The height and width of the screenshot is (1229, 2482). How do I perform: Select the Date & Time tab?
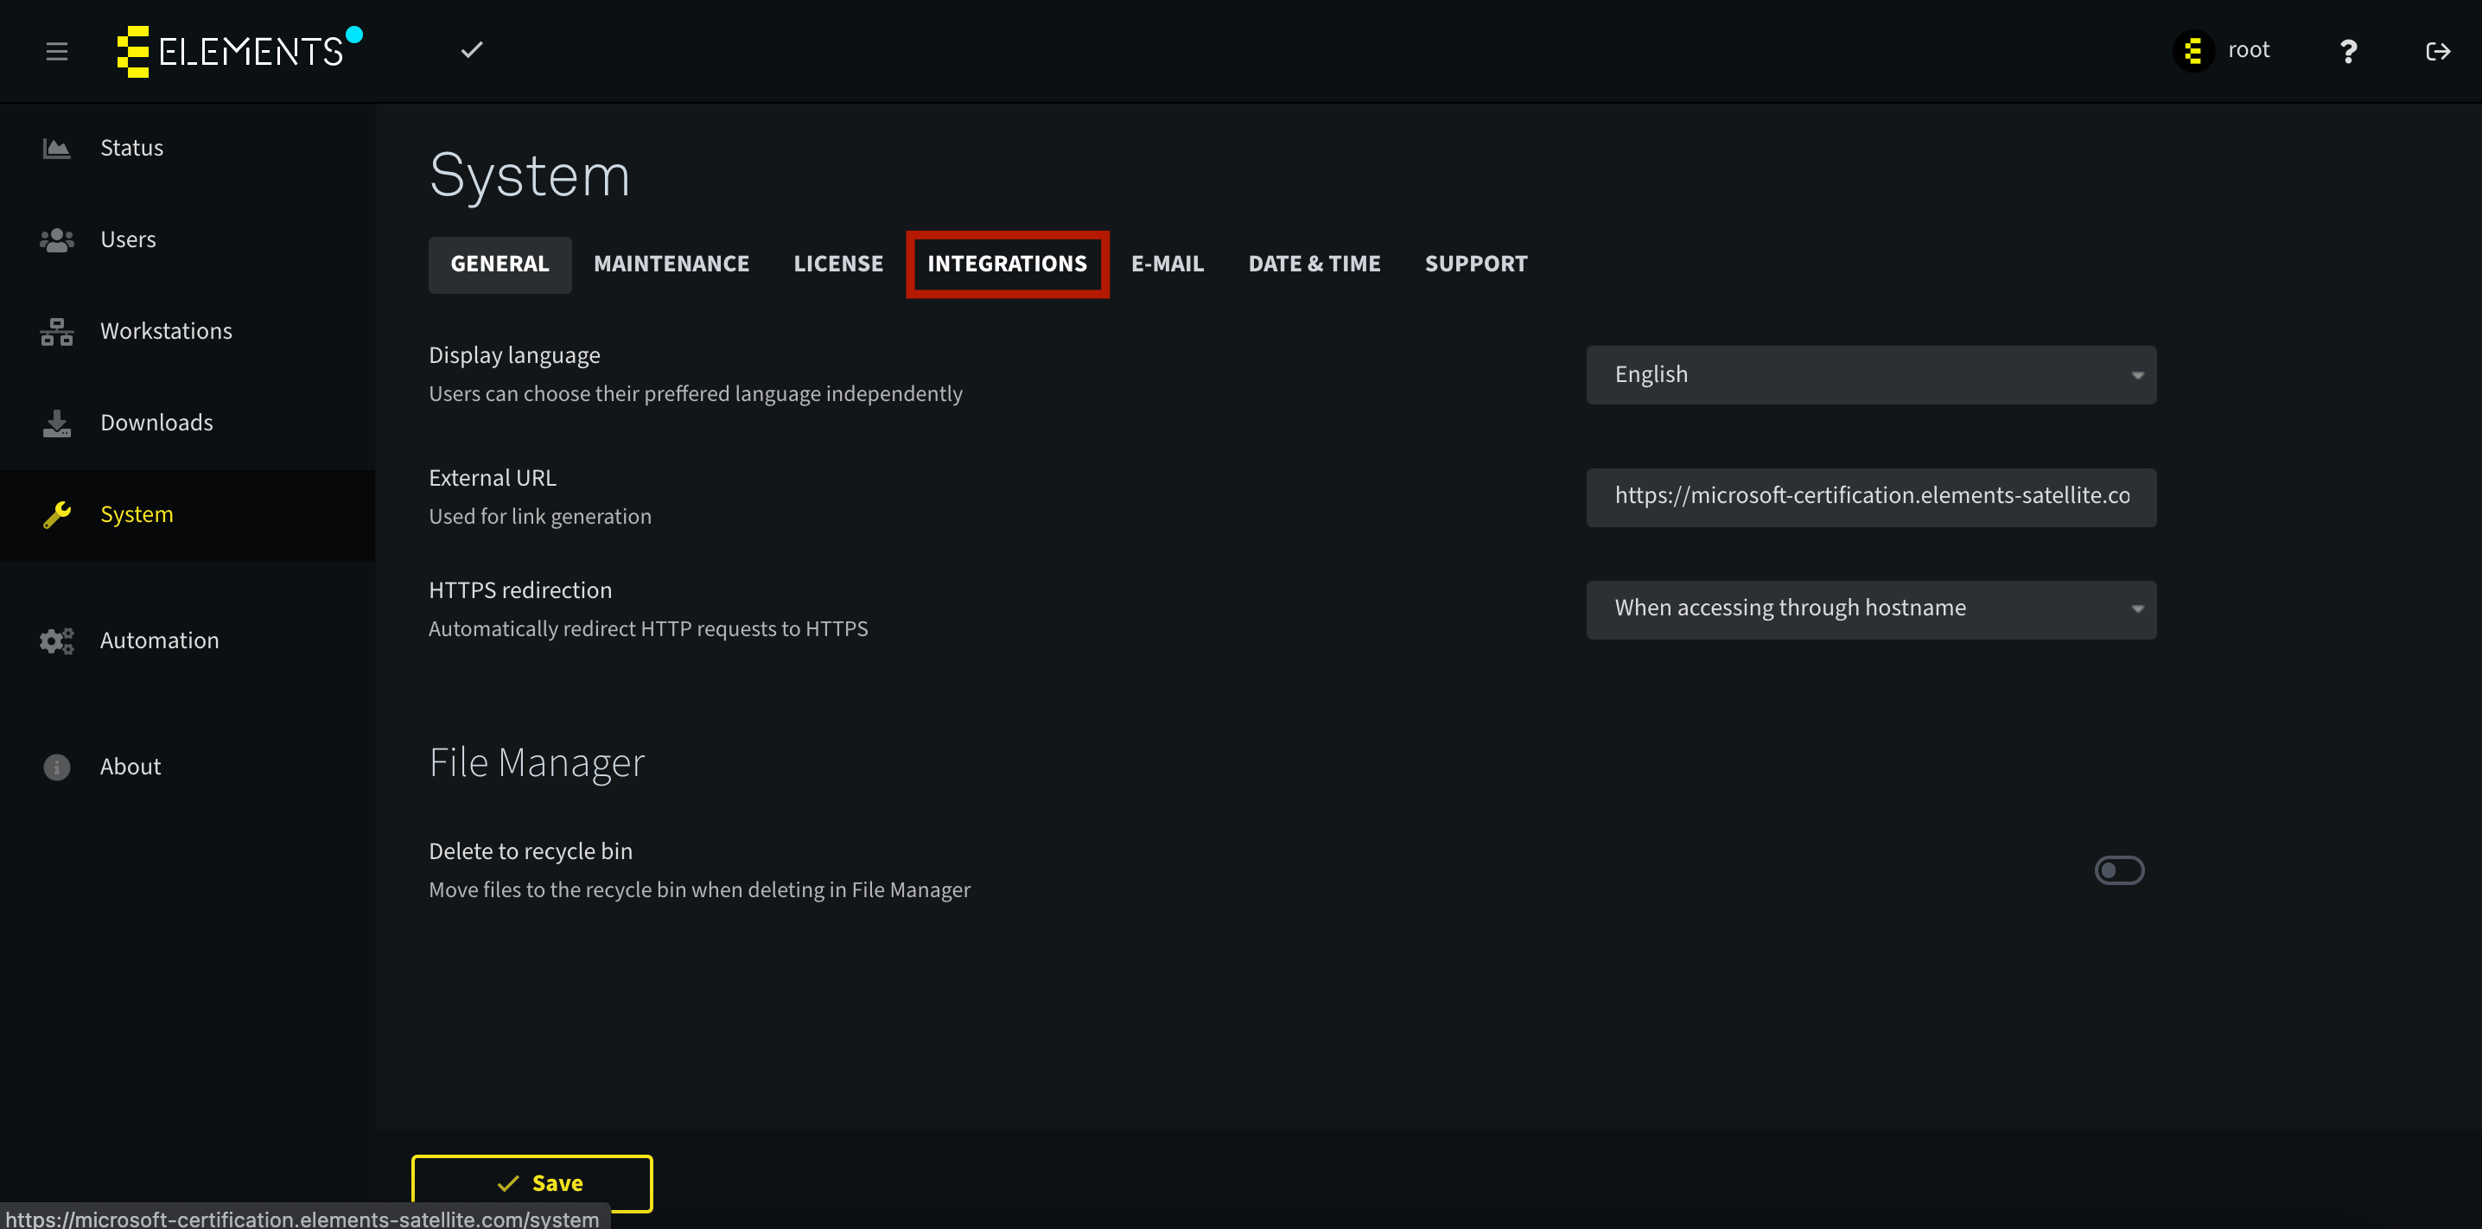[1314, 264]
